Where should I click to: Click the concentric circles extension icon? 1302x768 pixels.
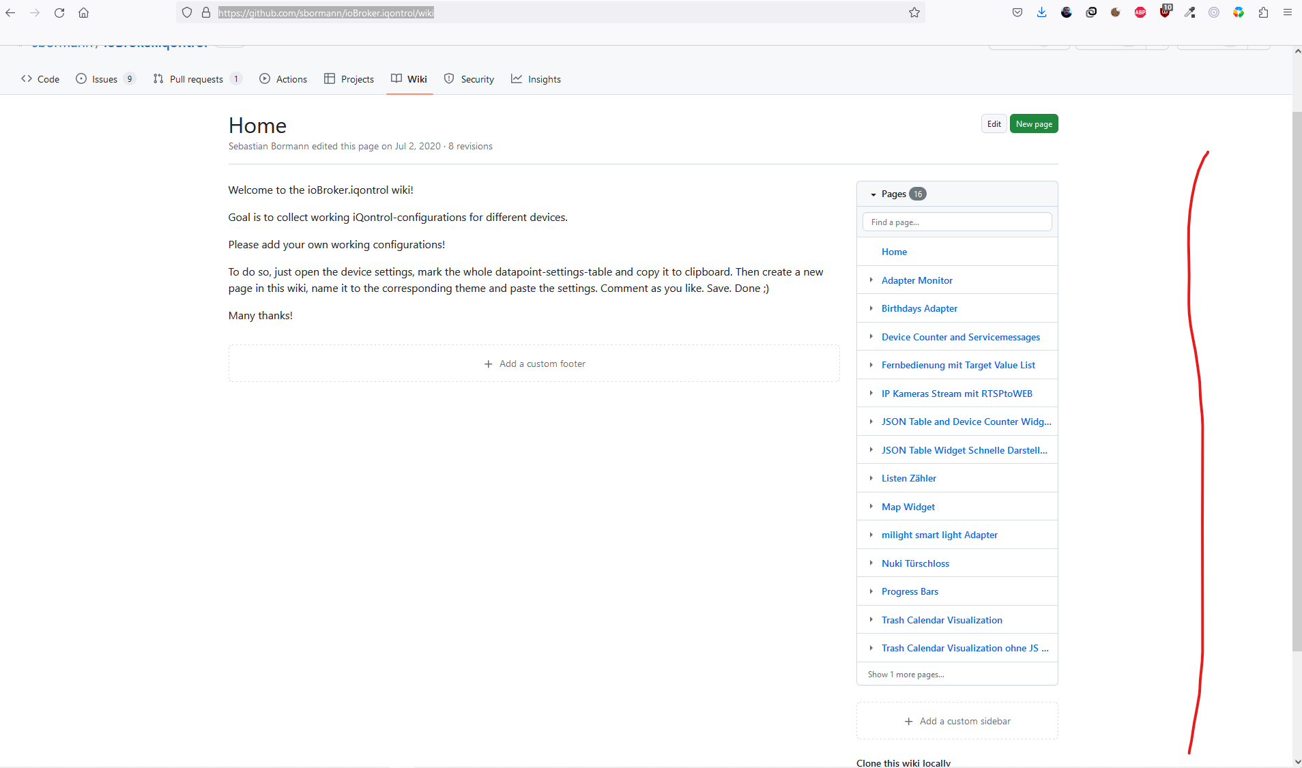pyautogui.click(x=1214, y=12)
